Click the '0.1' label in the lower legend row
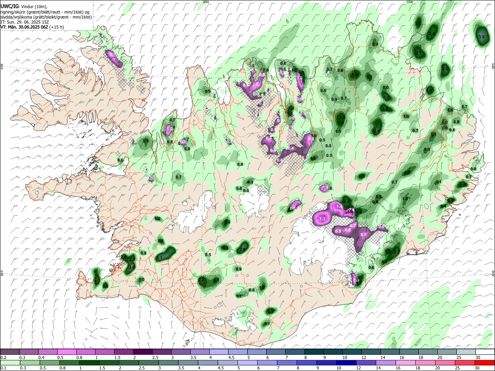495x371 pixels. coord(3,368)
